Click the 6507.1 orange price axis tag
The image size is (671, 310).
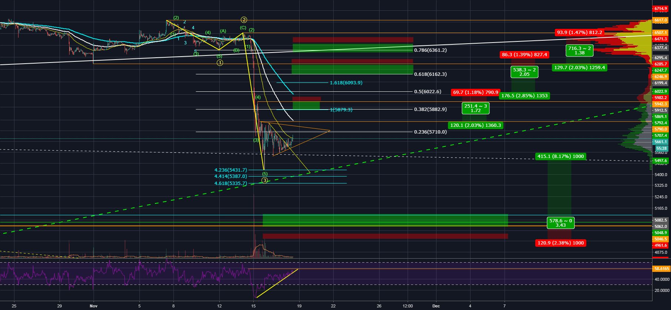point(661,33)
